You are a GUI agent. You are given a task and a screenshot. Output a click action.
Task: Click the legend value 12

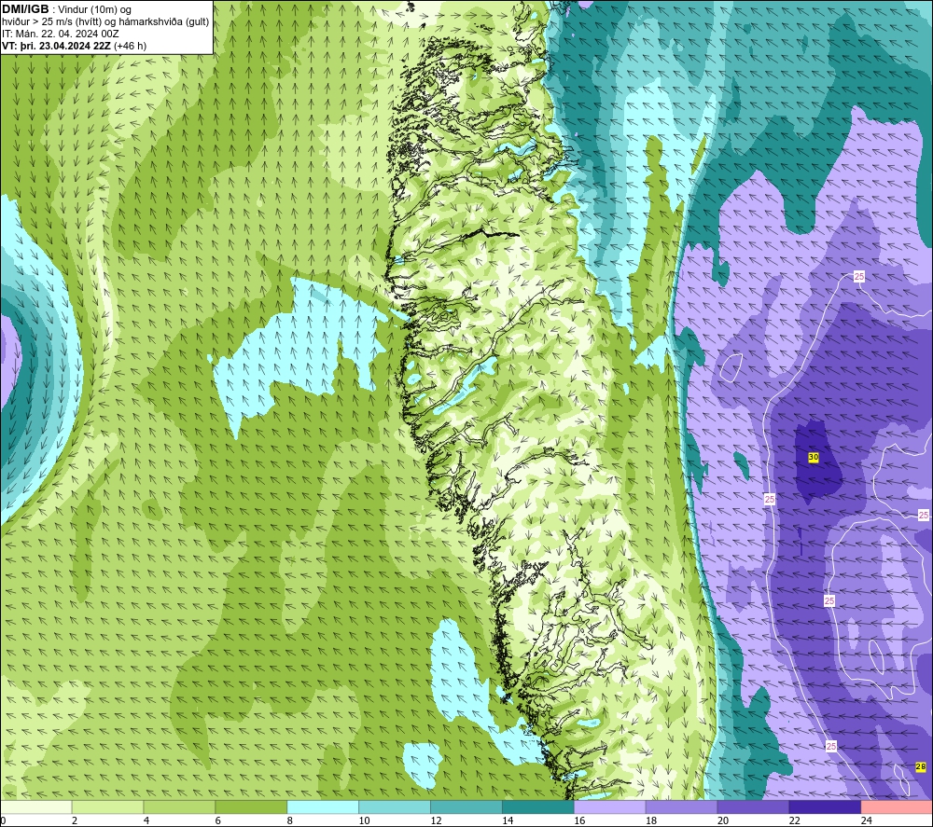coord(436,820)
